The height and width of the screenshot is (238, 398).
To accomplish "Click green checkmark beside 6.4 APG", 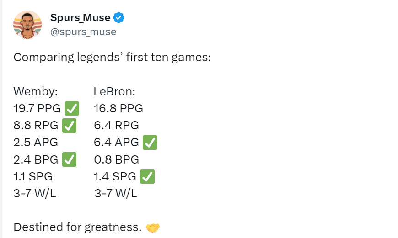I will (150, 143).
